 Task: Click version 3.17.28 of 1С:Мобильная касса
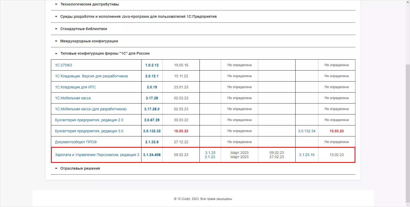pos(152,98)
